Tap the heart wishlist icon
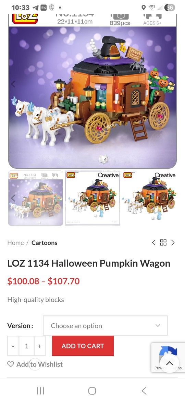185x402 pixels. click(x=11, y=364)
